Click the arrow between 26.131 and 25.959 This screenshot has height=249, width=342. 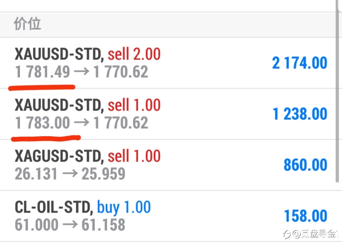(70, 174)
